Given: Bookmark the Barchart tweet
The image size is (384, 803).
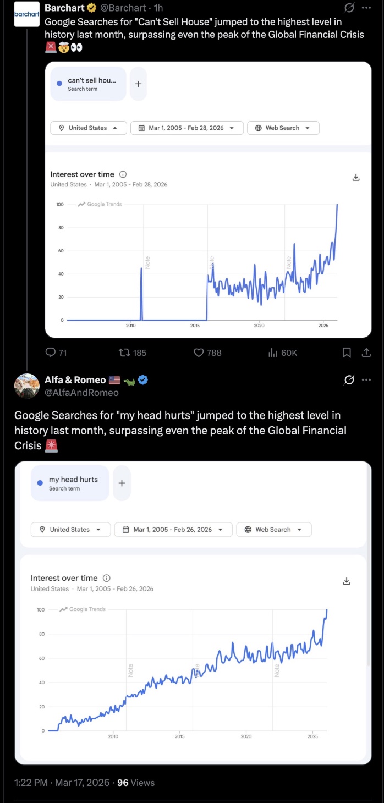Looking at the screenshot, I should [x=347, y=353].
